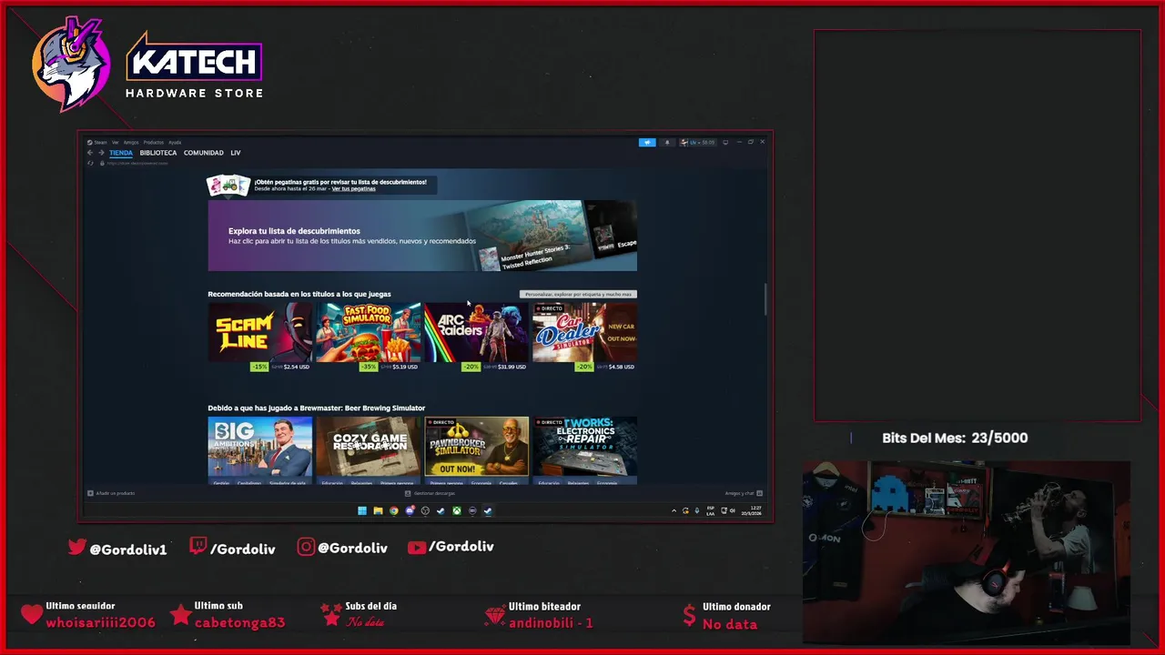Click the page reload icon beside the URL
The height and width of the screenshot is (655, 1165).
pyautogui.click(x=90, y=163)
